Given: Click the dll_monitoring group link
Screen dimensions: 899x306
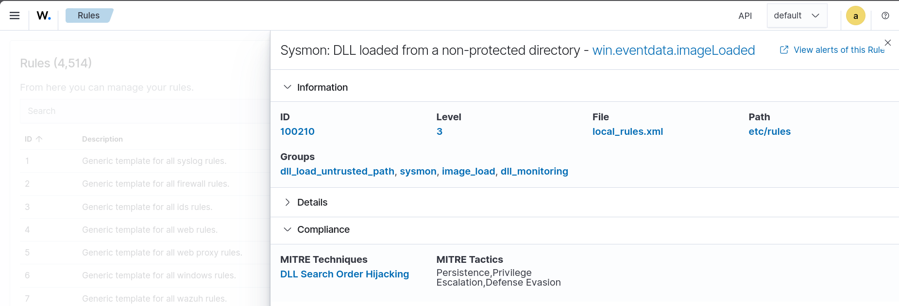Looking at the screenshot, I should click(x=534, y=171).
